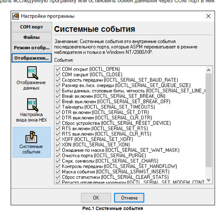Expand the COM порт section
The image size is (219, 212).
32,27
